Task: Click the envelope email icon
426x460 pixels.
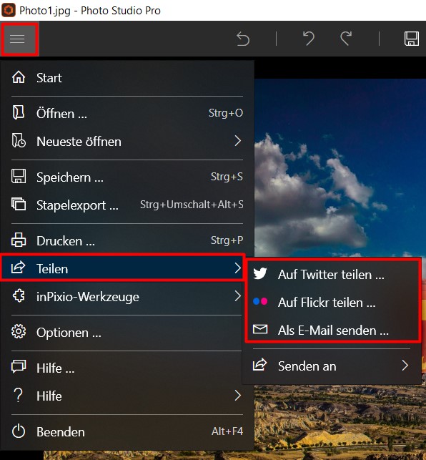Action: [260, 330]
